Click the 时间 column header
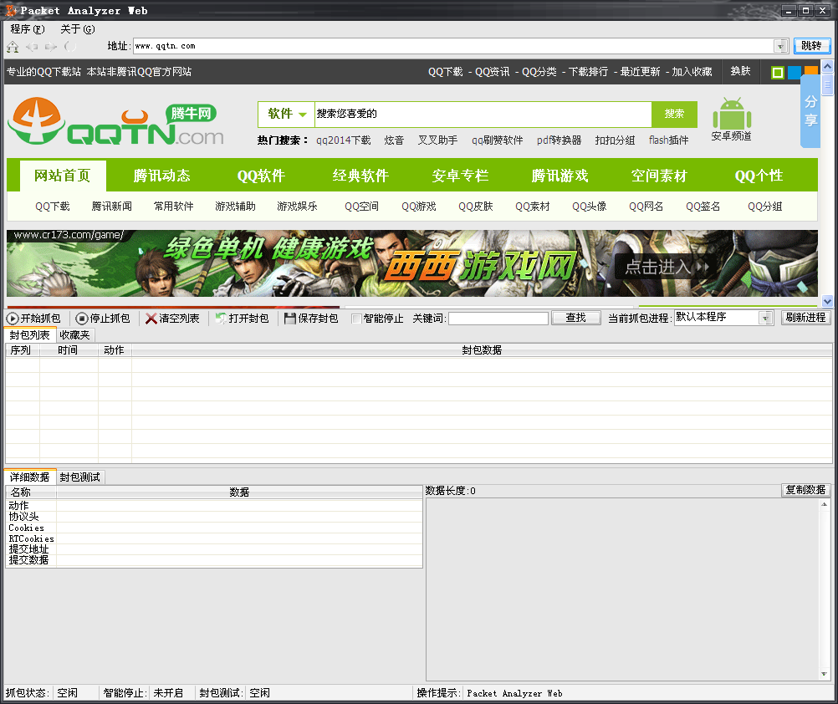This screenshot has width=838, height=704. click(69, 349)
